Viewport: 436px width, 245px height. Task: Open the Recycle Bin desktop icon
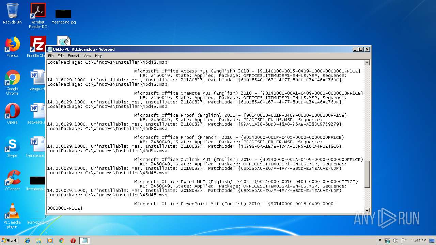pos(12,14)
